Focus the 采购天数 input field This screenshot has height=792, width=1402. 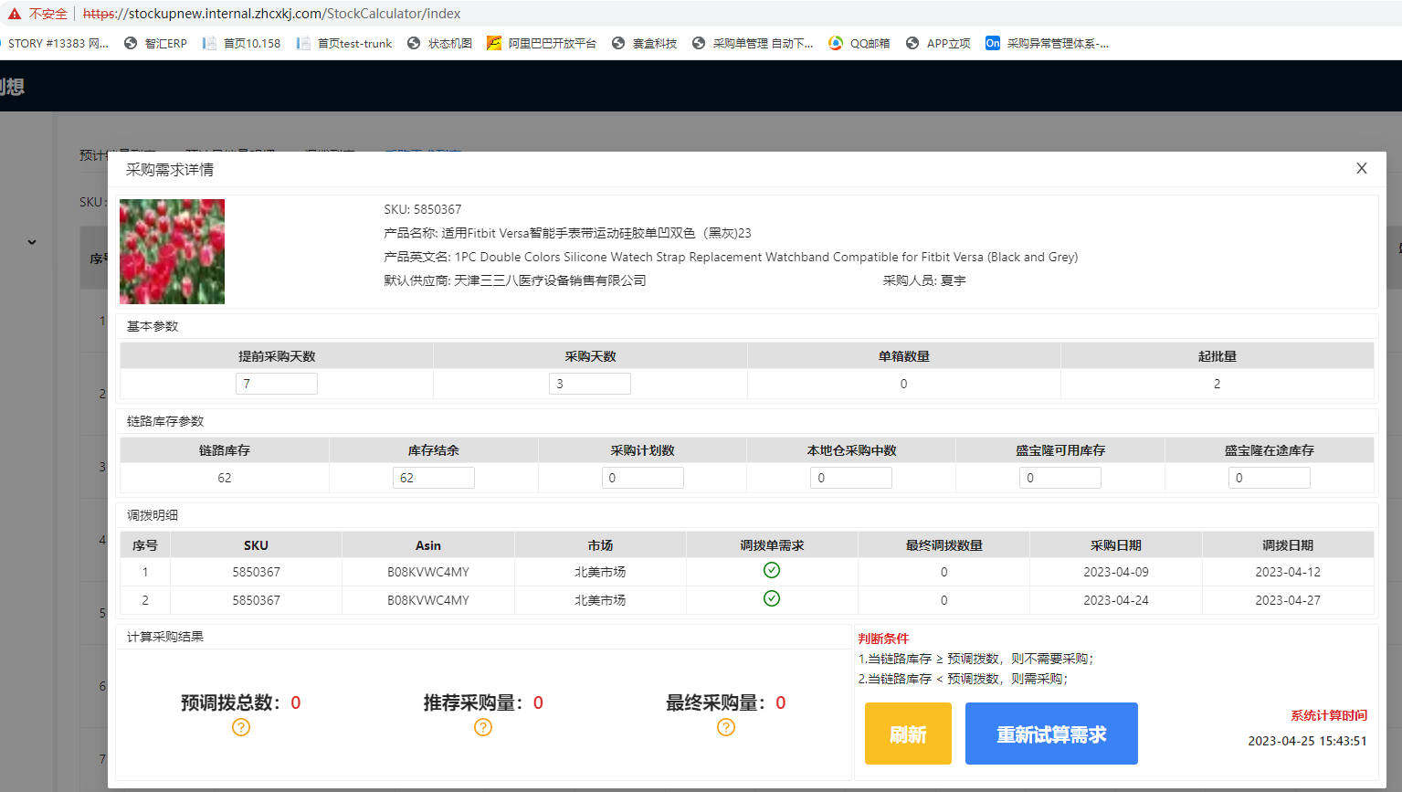coord(590,384)
